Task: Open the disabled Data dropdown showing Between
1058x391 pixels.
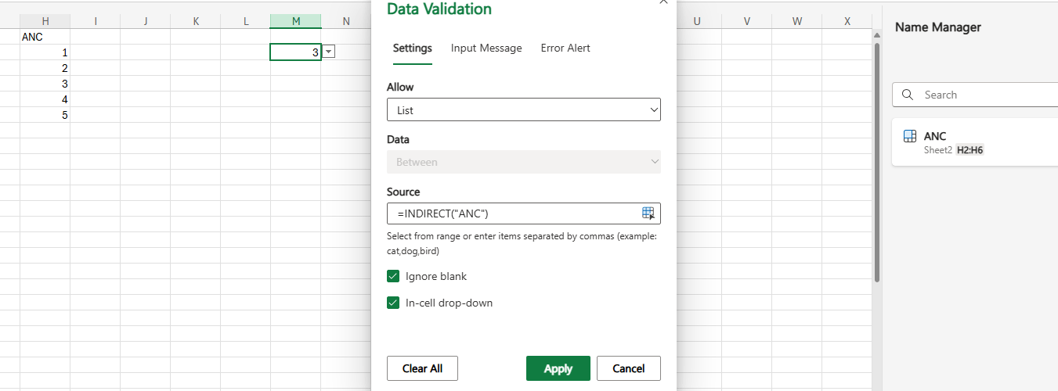Action: [x=524, y=162]
